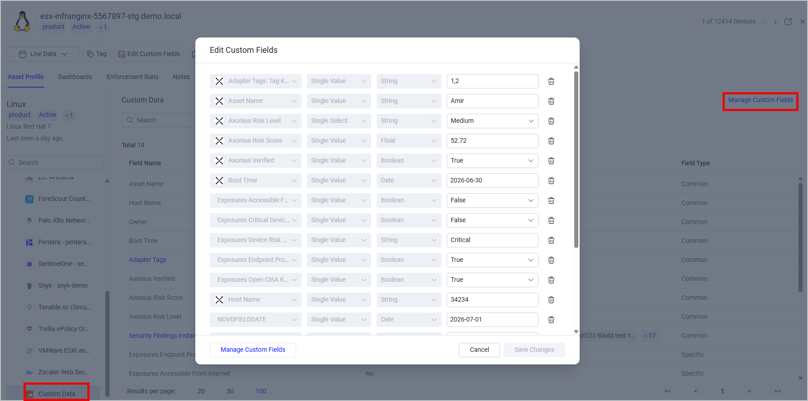Edit the Boot Time date 2026-06-30
The image size is (808, 401).
(492, 181)
